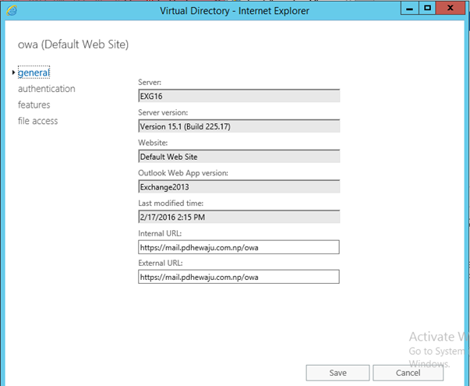Click the Last modified time field
The height and width of the screenshot is (386, 470).
(x=238, y=217)
